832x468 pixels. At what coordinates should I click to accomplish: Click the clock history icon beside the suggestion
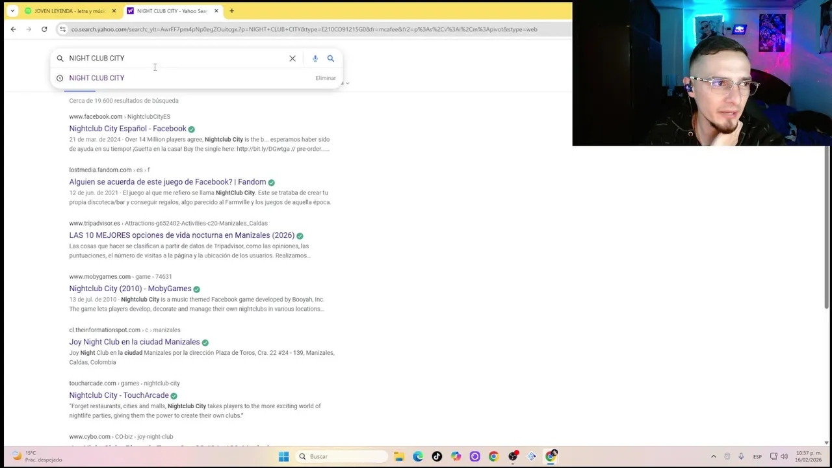pos(60,78)
